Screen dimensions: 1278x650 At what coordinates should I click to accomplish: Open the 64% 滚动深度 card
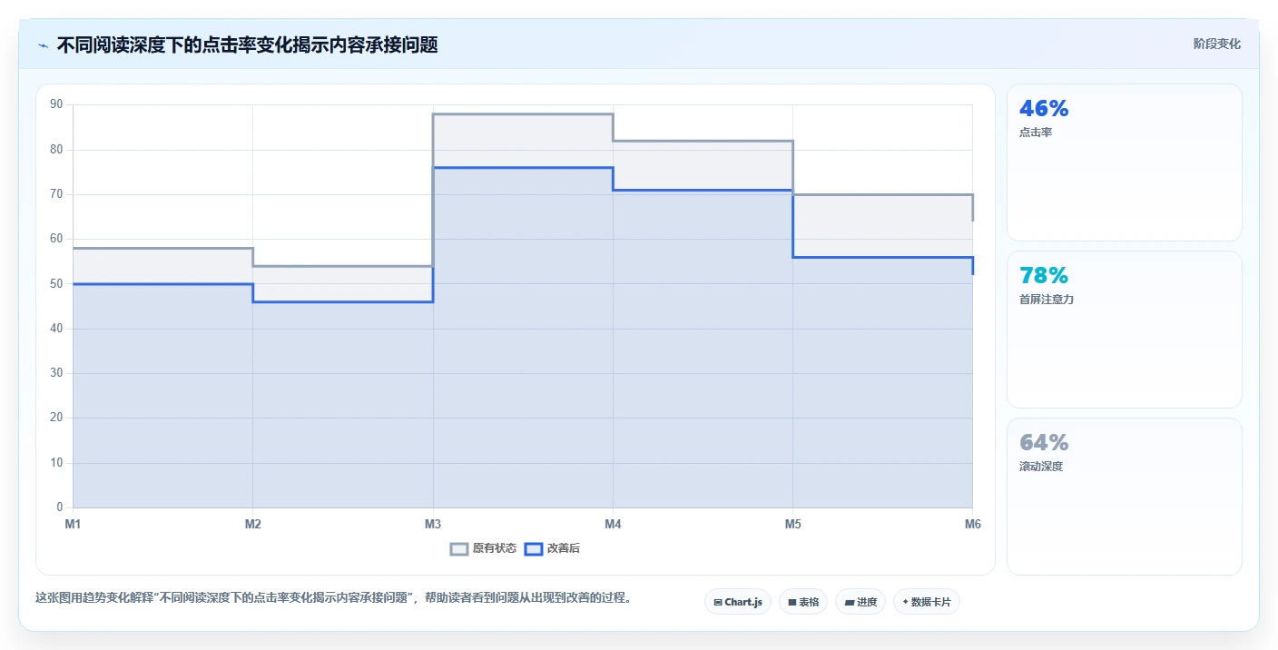click(x=1125, y=497)
